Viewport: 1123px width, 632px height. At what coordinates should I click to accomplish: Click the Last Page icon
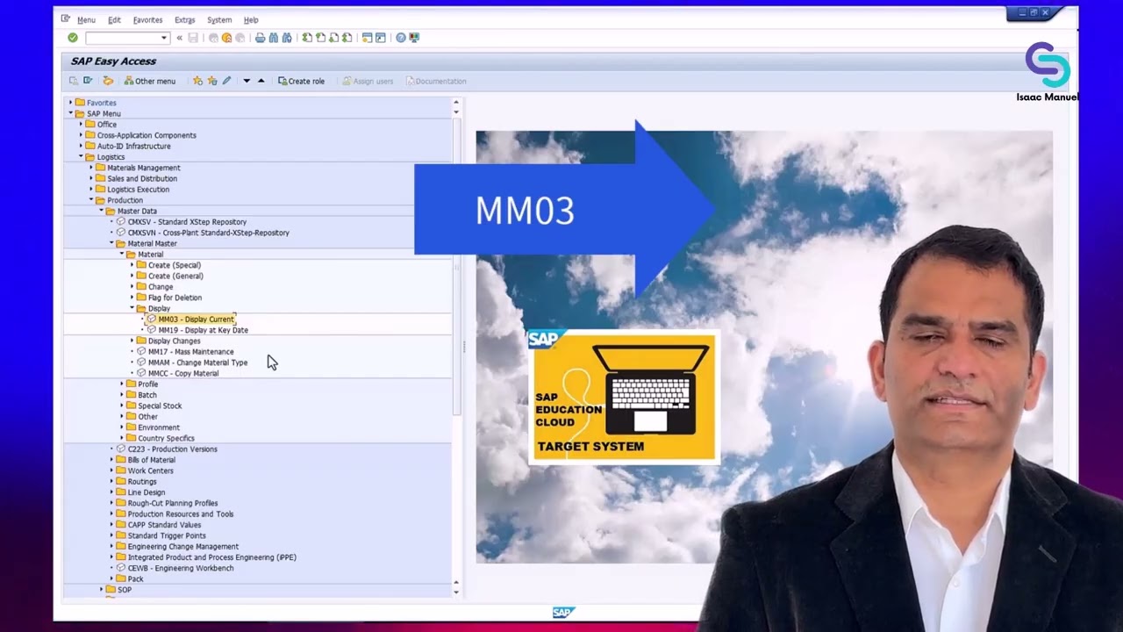347,38
